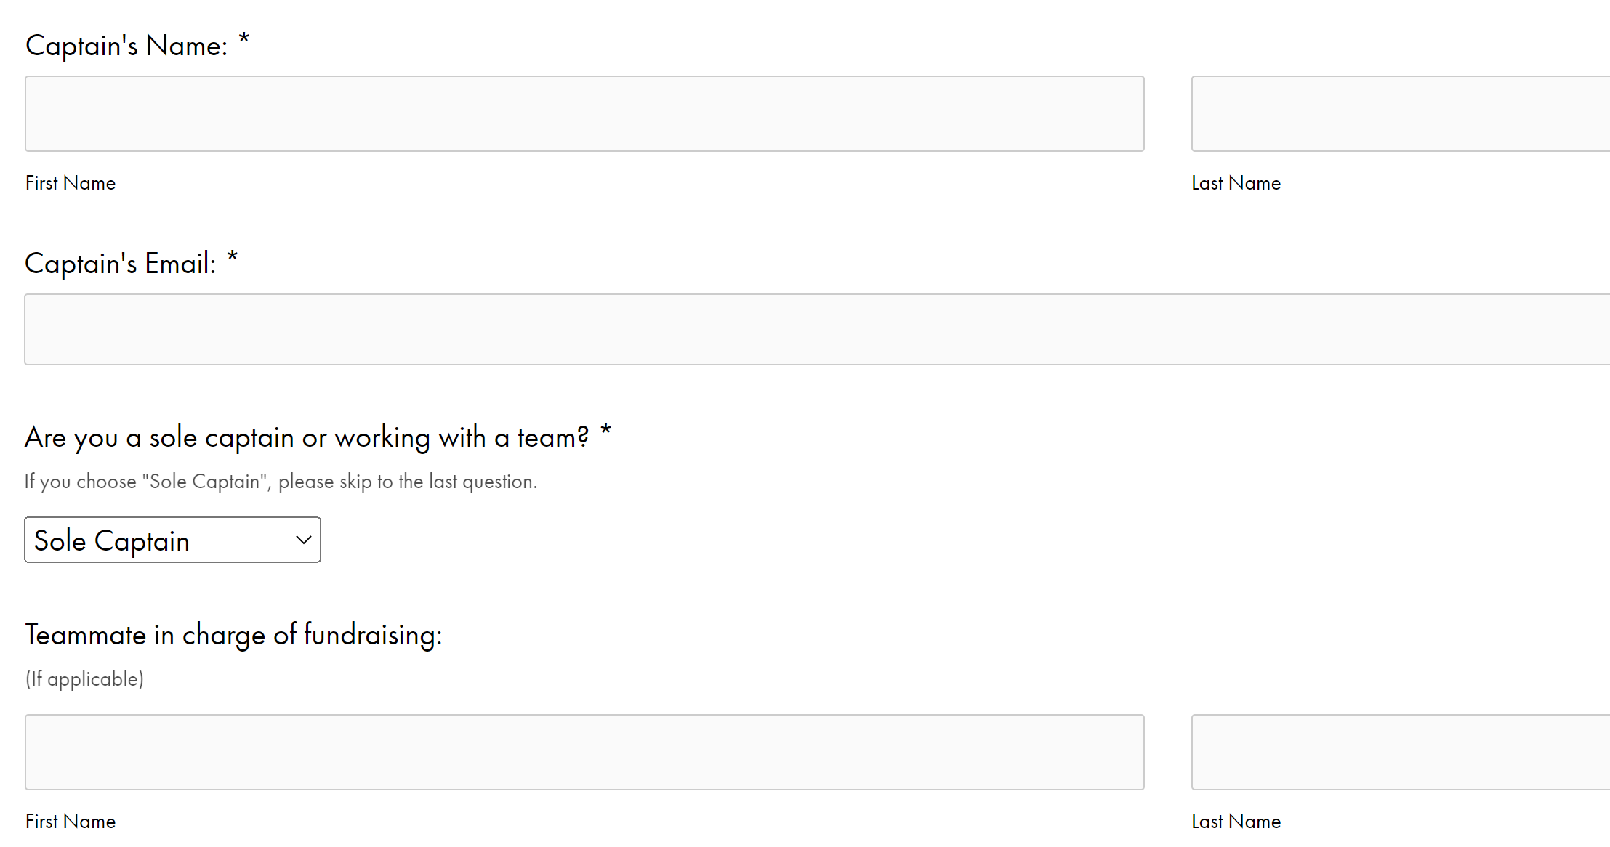The height and width of the screenshot is (847, 1610).
Task: Click the required asterisk after the team question
Action: [x=605, y=431]
